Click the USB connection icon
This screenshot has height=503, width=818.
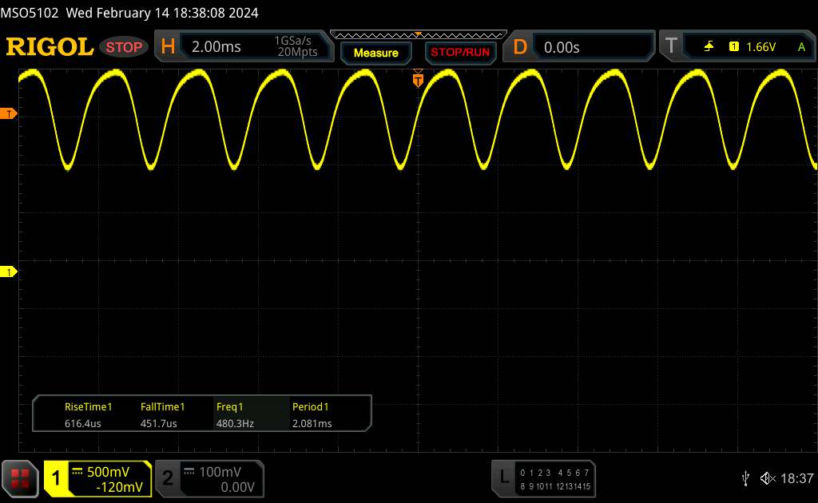[745, 478]
